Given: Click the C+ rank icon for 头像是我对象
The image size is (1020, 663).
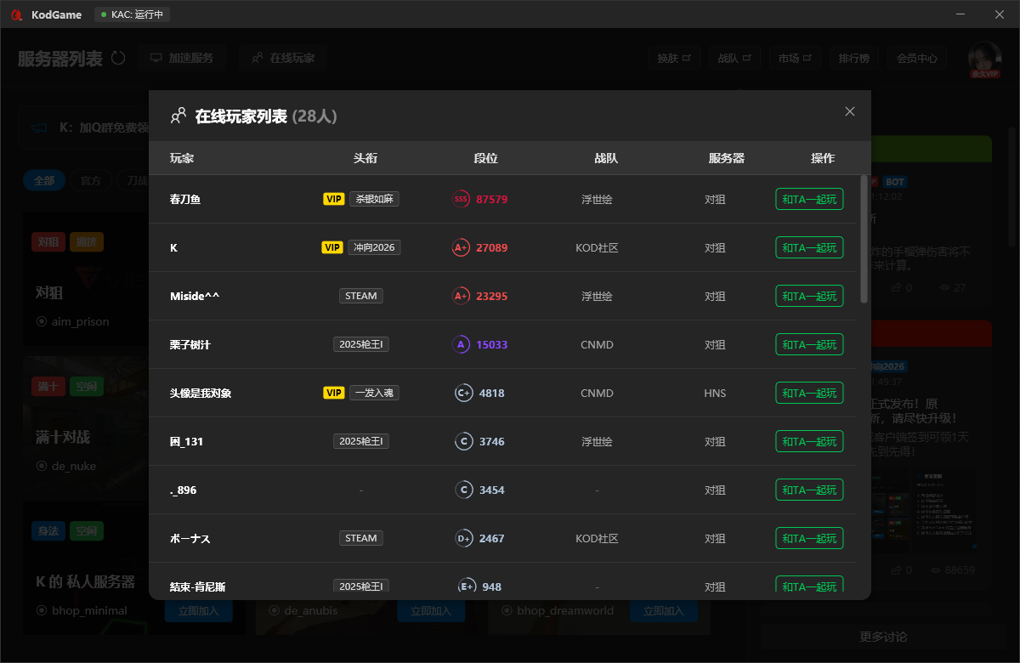Looking at the screenshot, I should tap(463, 393).
